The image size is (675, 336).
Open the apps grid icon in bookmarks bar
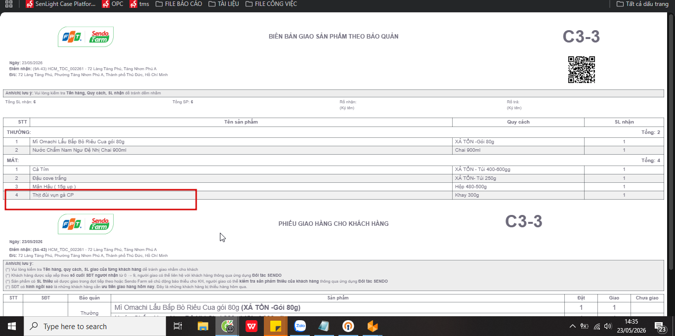tap(9, 4)
